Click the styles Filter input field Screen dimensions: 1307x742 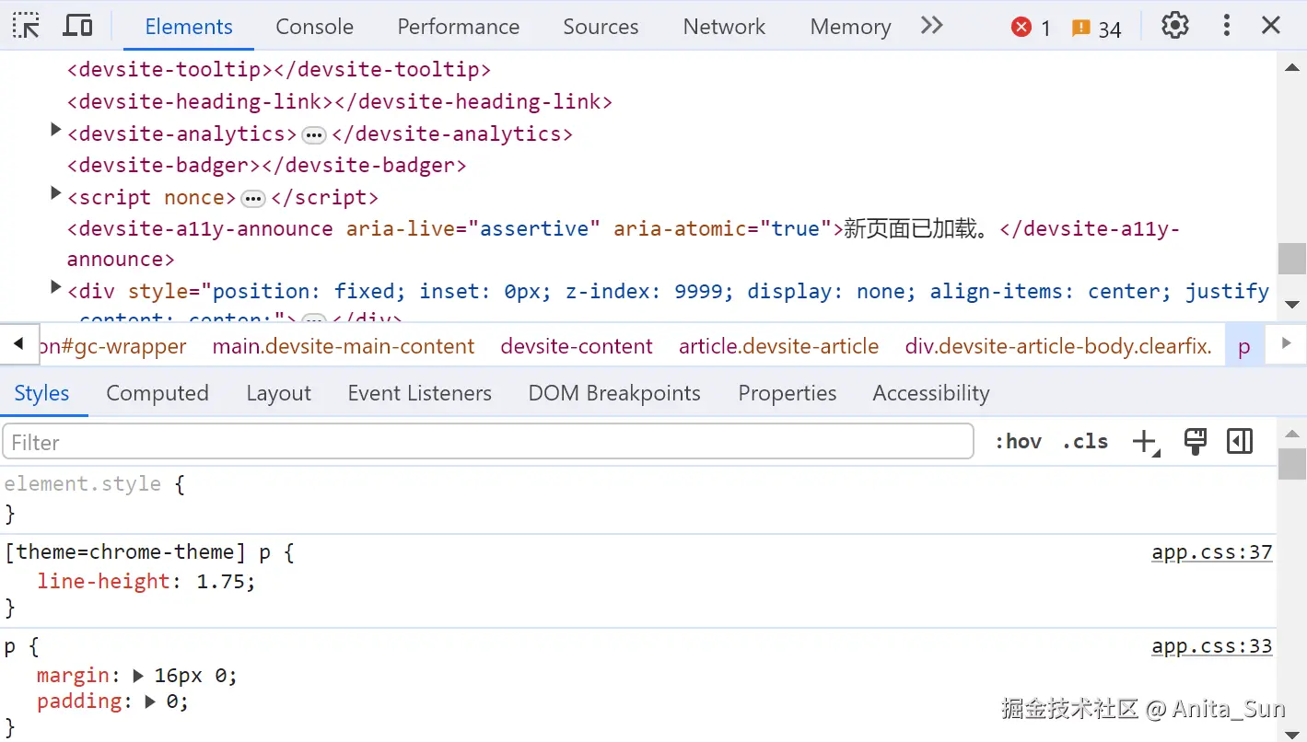point(488,442)
